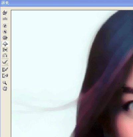Select the highlighted Bloat tool
Image resolution: width=133 pixels, height=137 pixels.
coord(5,44)
